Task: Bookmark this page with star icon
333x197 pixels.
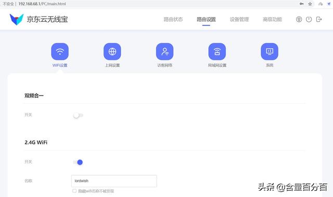Action: pyautogui.click(x=310, y=4)
